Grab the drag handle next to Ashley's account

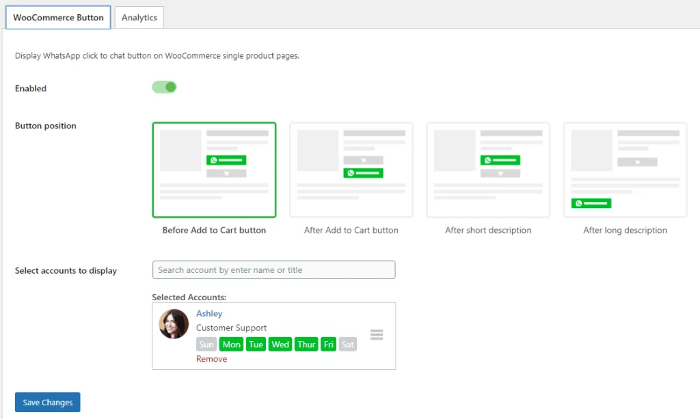coord(377,334)
